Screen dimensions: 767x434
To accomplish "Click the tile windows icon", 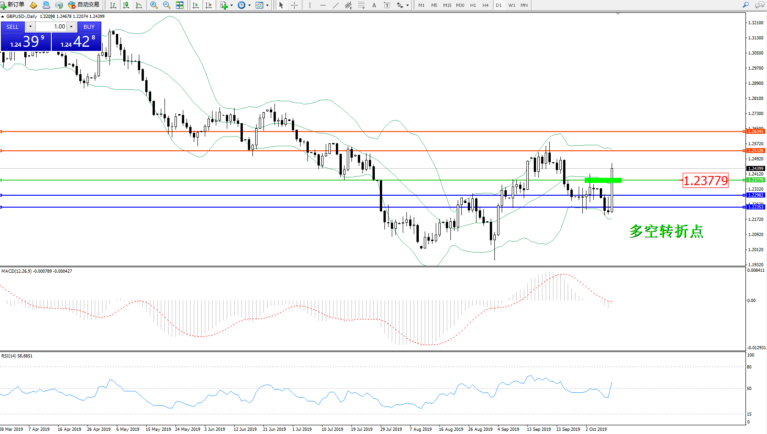I will tap(180, 5).
